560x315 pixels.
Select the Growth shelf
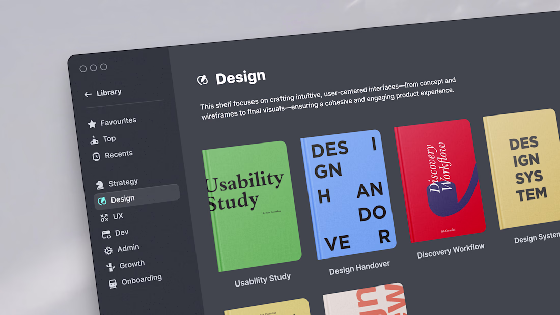[x=132, y=264]
